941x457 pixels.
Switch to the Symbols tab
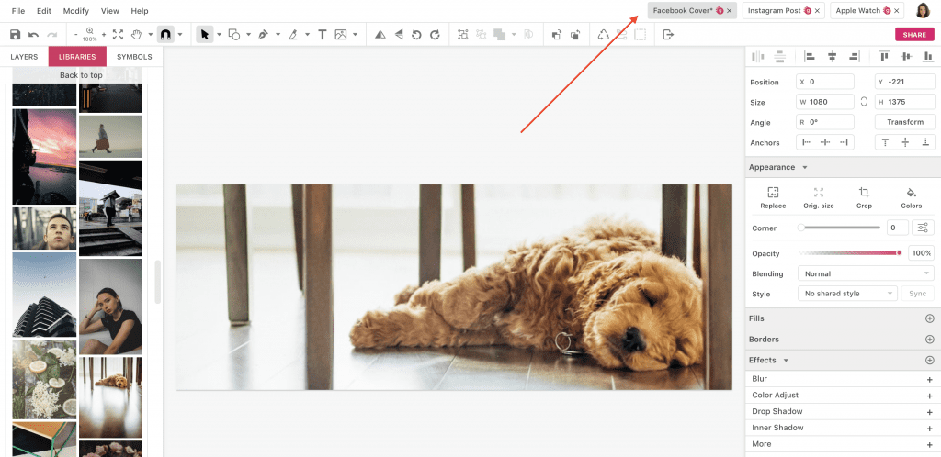click(x=134, y=57)
